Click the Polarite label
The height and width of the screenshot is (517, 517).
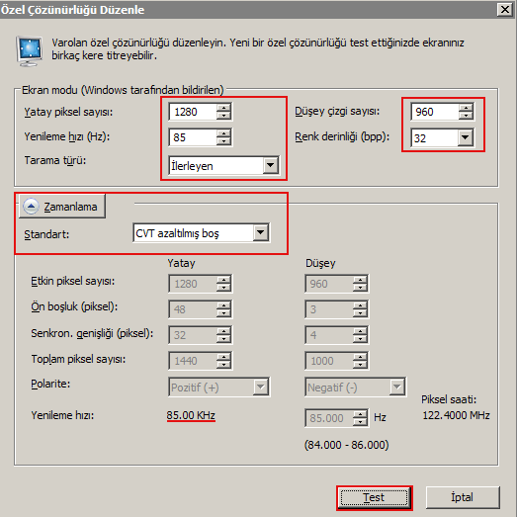(50, 384)
